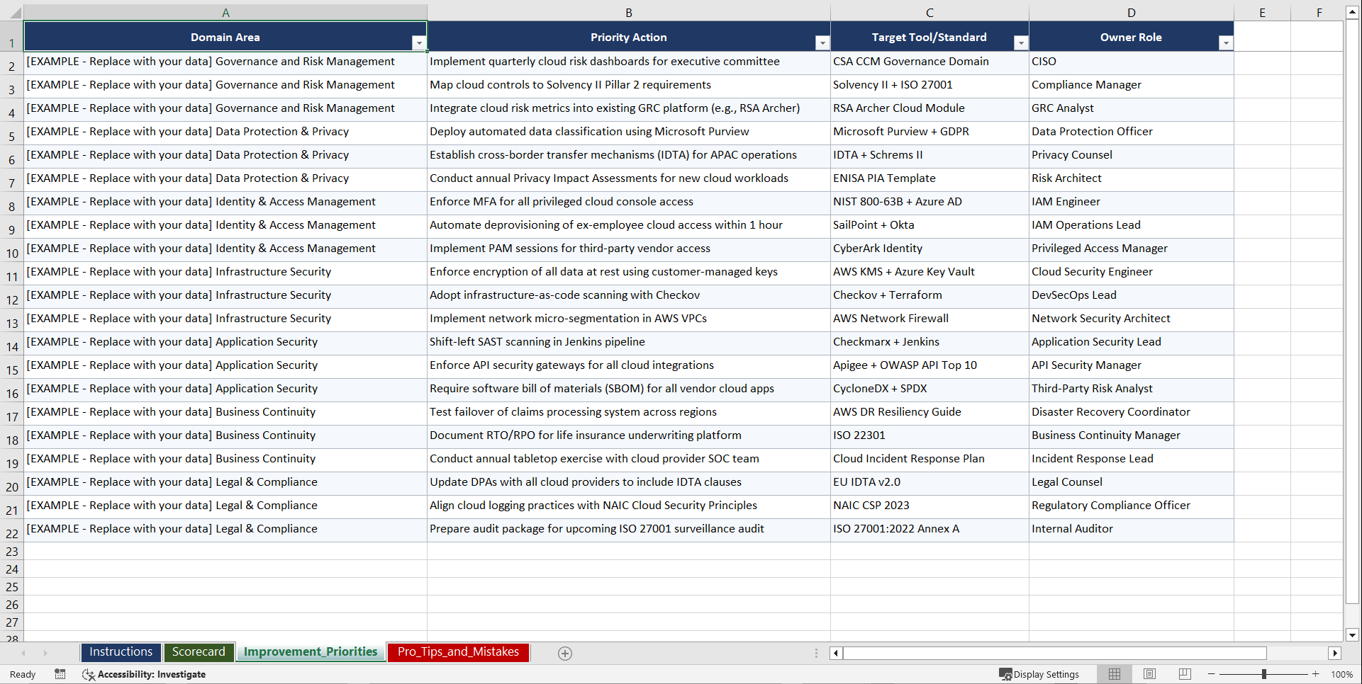This screenshot has height=684, width=1362.
Task: Select the Page Layout view icon
Action: coord(1149,674)
